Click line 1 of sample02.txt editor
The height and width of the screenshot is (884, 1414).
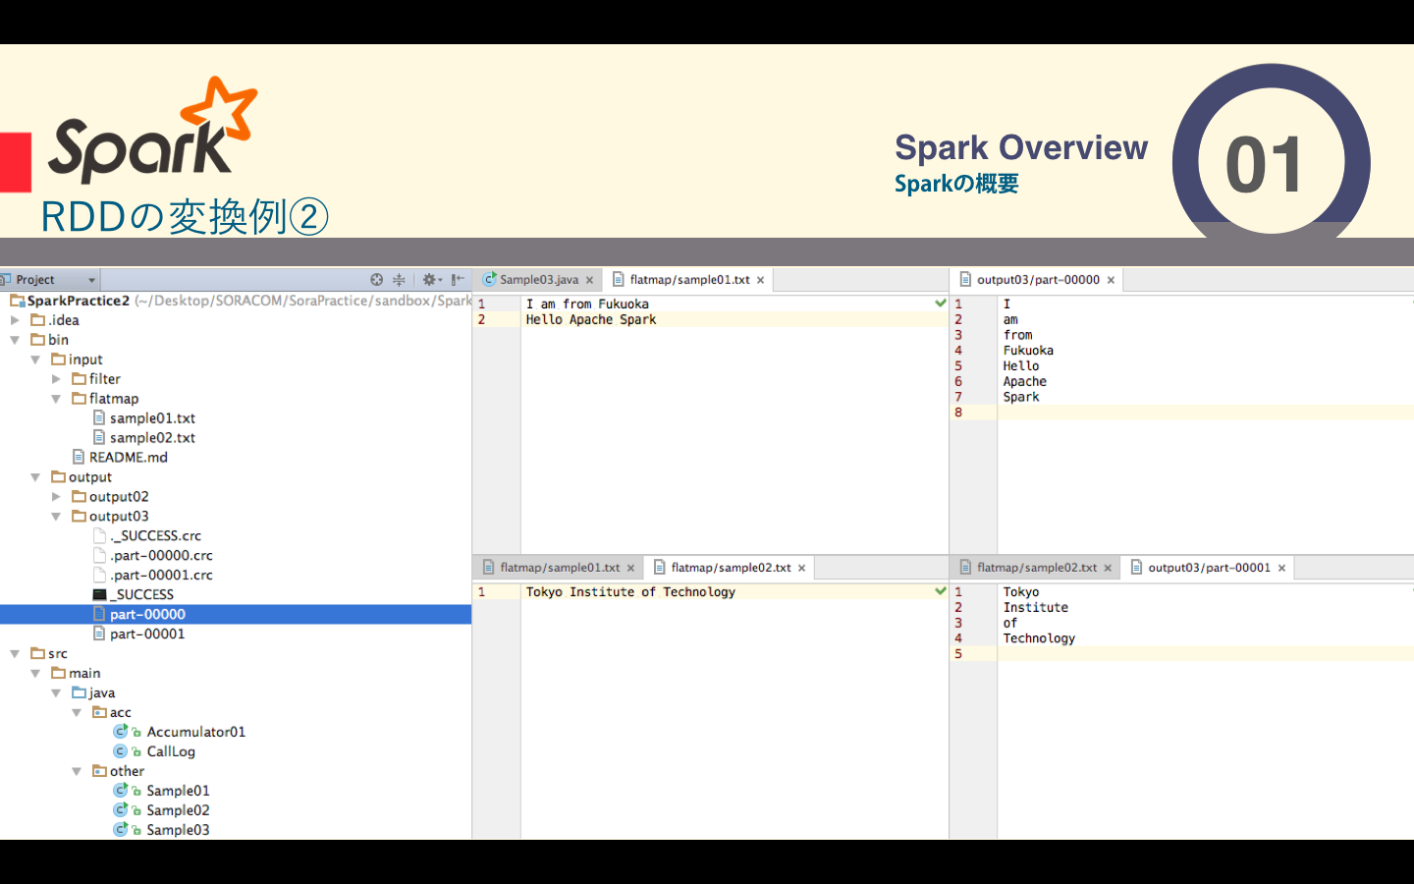[628, 591]
